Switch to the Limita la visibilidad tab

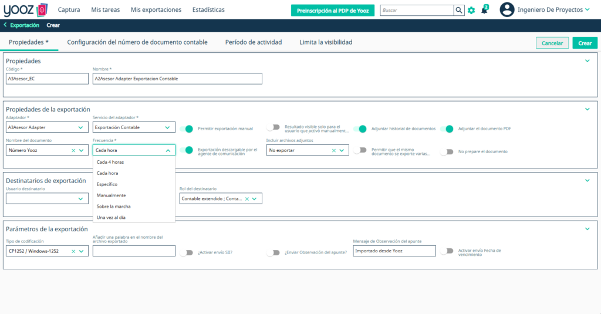pyautogui.click(x=326, y=42)
